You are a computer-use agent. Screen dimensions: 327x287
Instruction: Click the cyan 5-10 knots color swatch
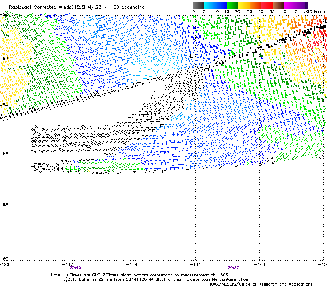click(209, 5)
